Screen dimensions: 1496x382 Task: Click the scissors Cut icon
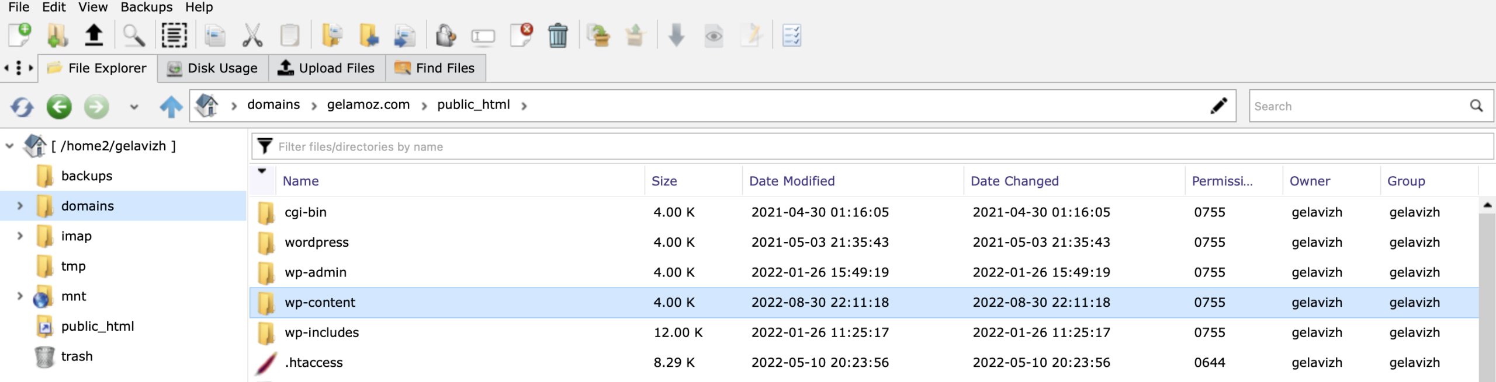(252, 36)
